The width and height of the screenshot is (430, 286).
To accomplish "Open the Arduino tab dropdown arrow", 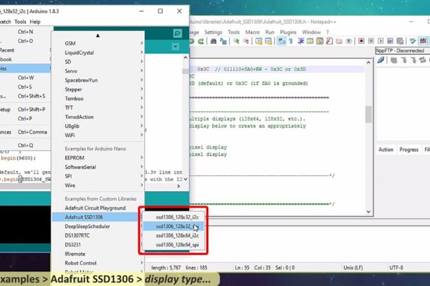I will (175, 47).
